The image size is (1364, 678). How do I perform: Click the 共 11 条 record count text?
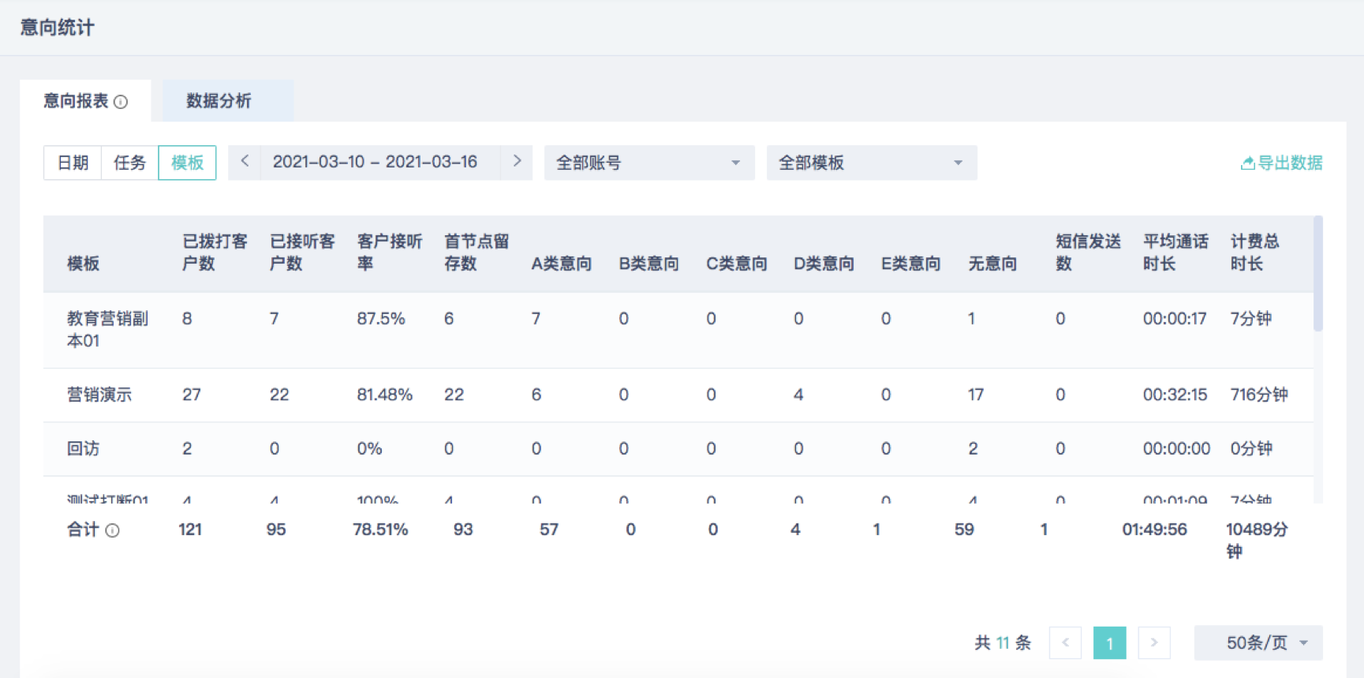(x=1003, y=642)
